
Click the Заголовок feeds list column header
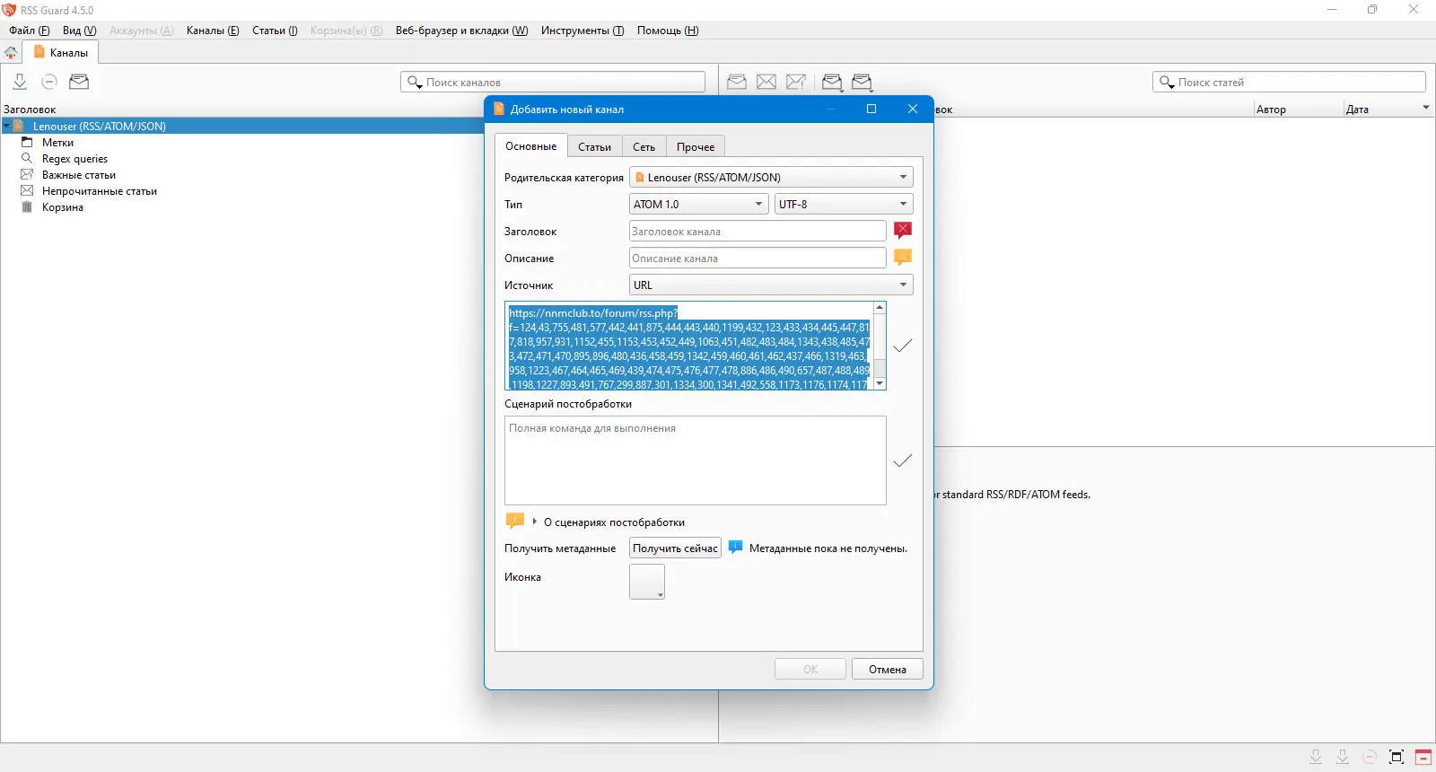click(x=242, y=109)
